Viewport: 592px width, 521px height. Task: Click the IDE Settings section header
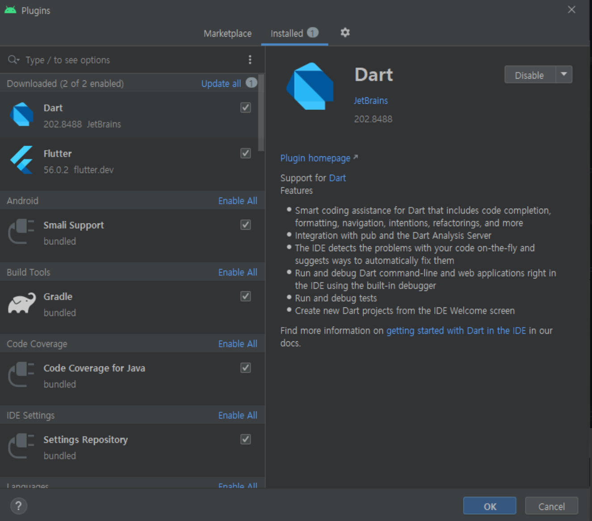coord(30,415)
